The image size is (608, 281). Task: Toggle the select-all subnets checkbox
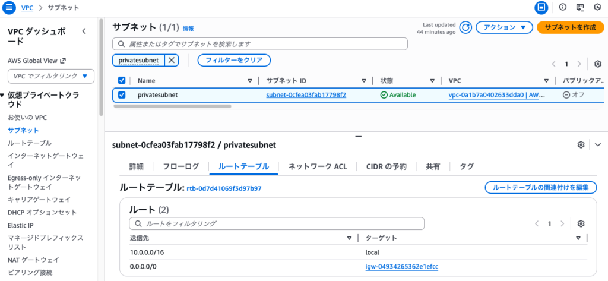tap(122, 81)
